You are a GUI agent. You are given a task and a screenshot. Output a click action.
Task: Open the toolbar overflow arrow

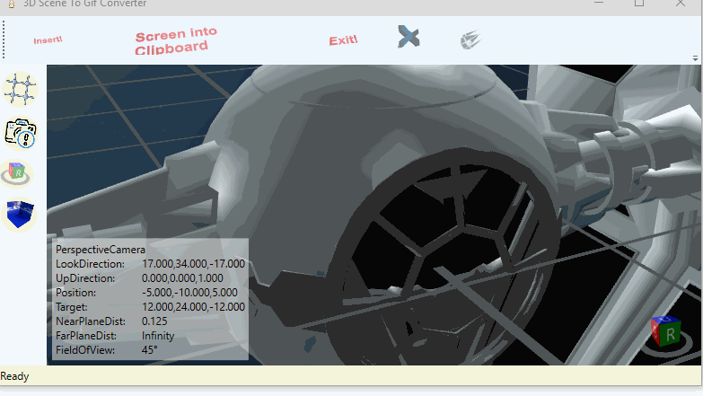[x=695, y=58]
